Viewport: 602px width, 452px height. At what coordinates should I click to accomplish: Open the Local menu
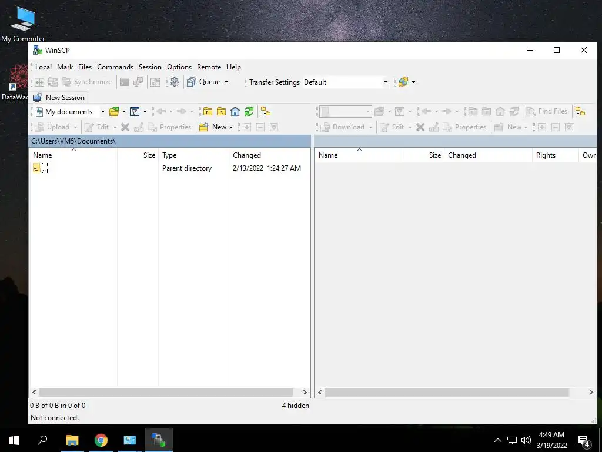point(44,67)
